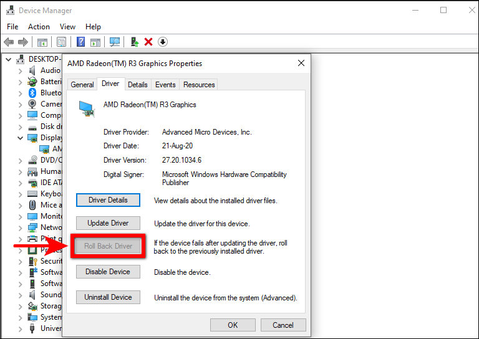This screenshot has height=339, width=479.
Task: Open the File menu
Action: coord(12,27)
